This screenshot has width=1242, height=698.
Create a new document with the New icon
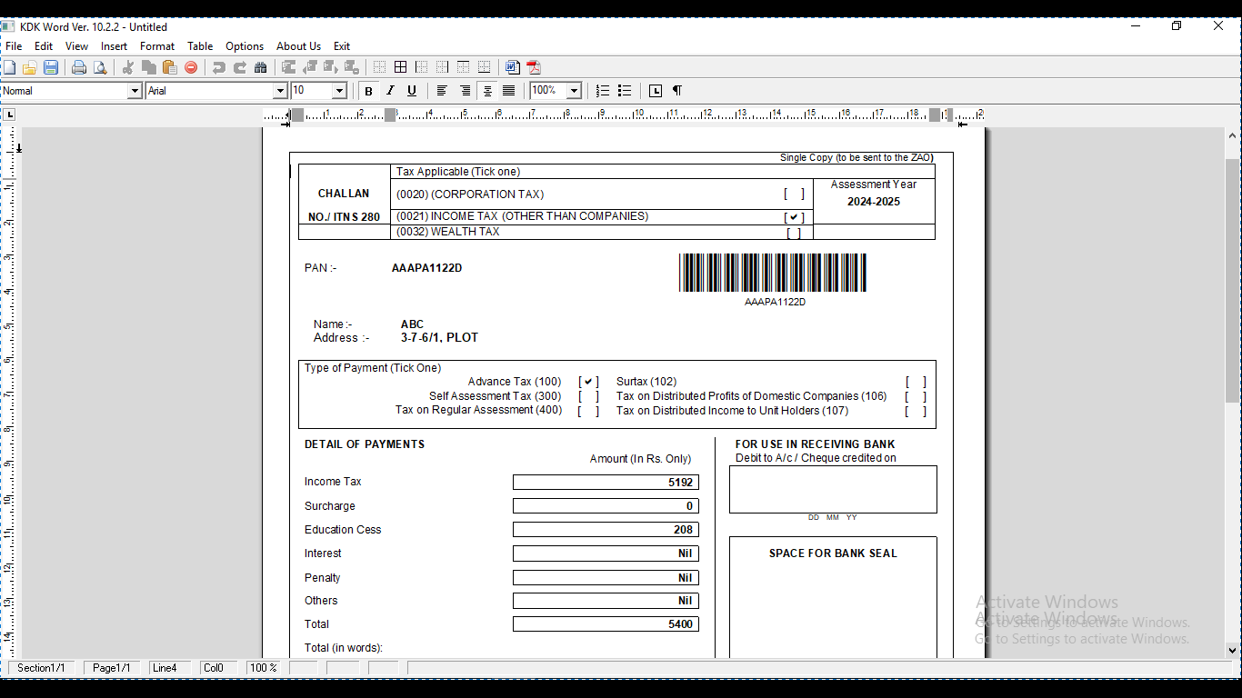[9, 67]
